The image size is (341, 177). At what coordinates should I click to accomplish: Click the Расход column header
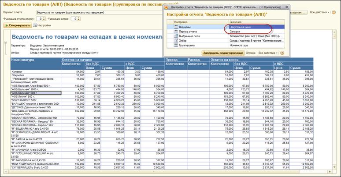click(198, 60)
